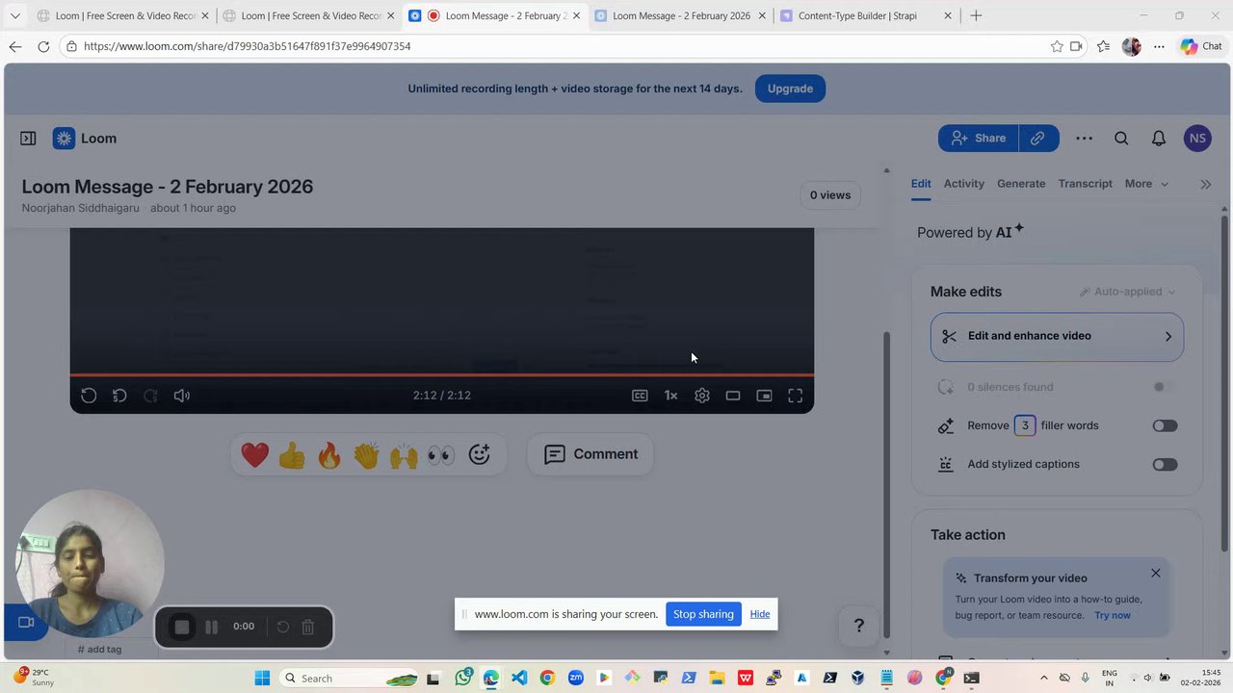Switch to the Transcript tab

(x=1086, y=184)
